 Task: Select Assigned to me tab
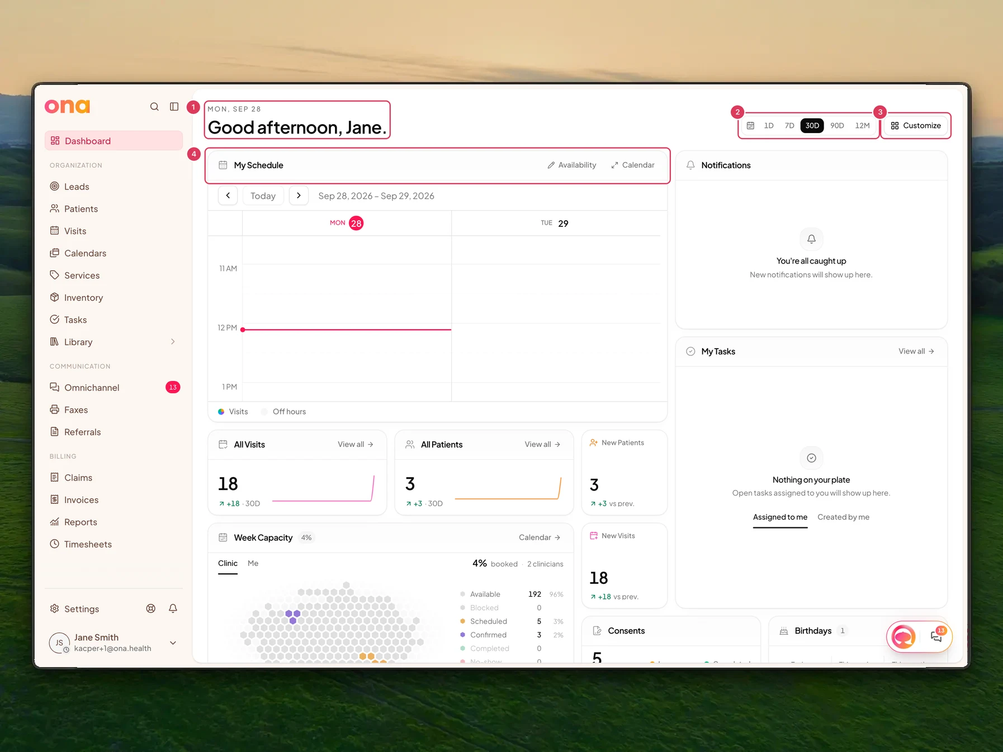click(780, 517)
